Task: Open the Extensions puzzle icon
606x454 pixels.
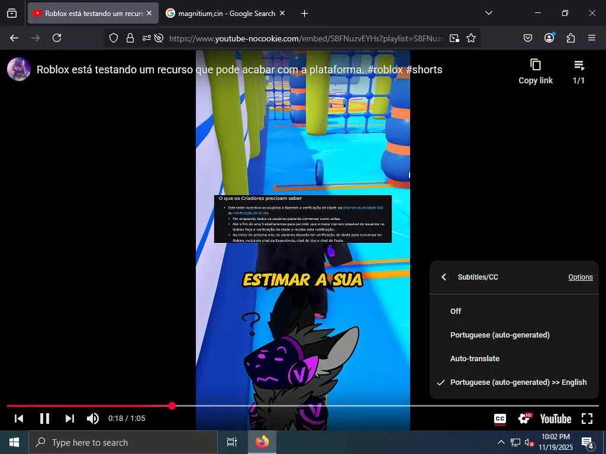Action: pos(570,38)
